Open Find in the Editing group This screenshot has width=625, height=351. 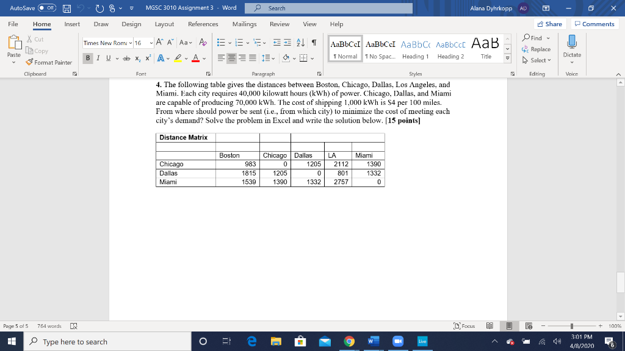(x=536, y=37)
